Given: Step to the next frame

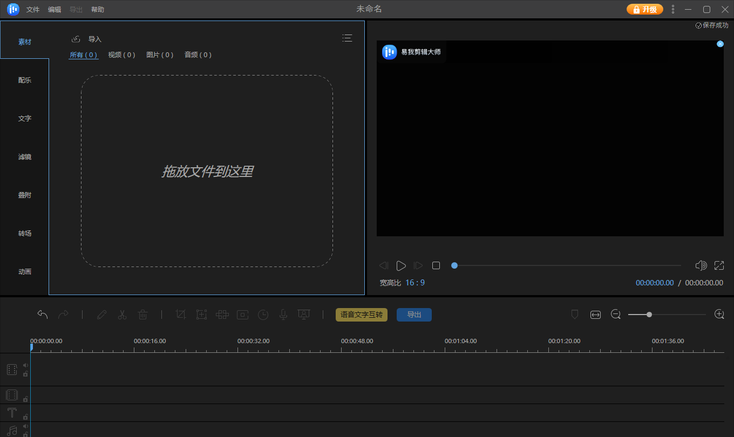Looking at the screenshot, I should click(418, 265).
